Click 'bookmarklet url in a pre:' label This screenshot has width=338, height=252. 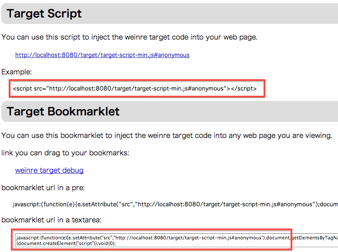[x=43, y=188]
